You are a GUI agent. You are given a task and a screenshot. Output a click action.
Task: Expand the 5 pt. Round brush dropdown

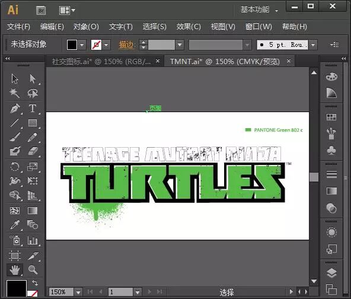click(313, 45)
